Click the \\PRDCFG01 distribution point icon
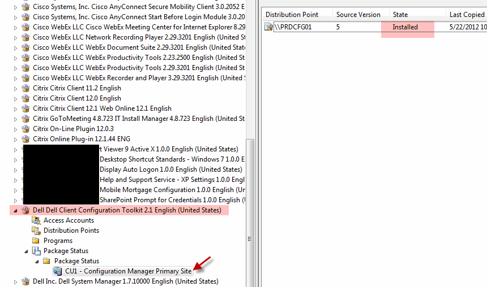487x287 pixels. point(268,27)
